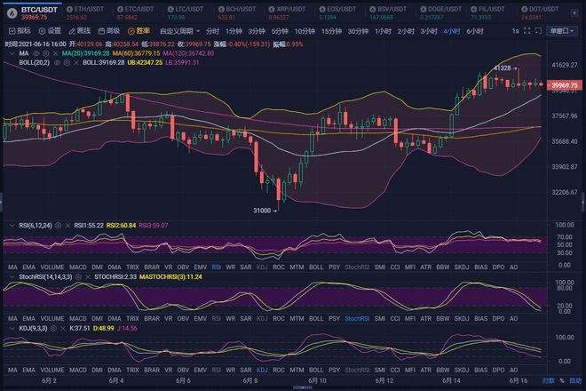Click the 1s refresh indicator

pos(515,31)
